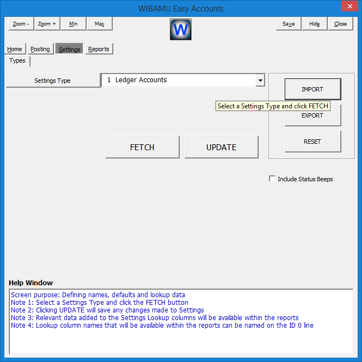The height and width of the screenshot is (362, 362).
Task: Click the Zoom - button
Action: [21, 23]
